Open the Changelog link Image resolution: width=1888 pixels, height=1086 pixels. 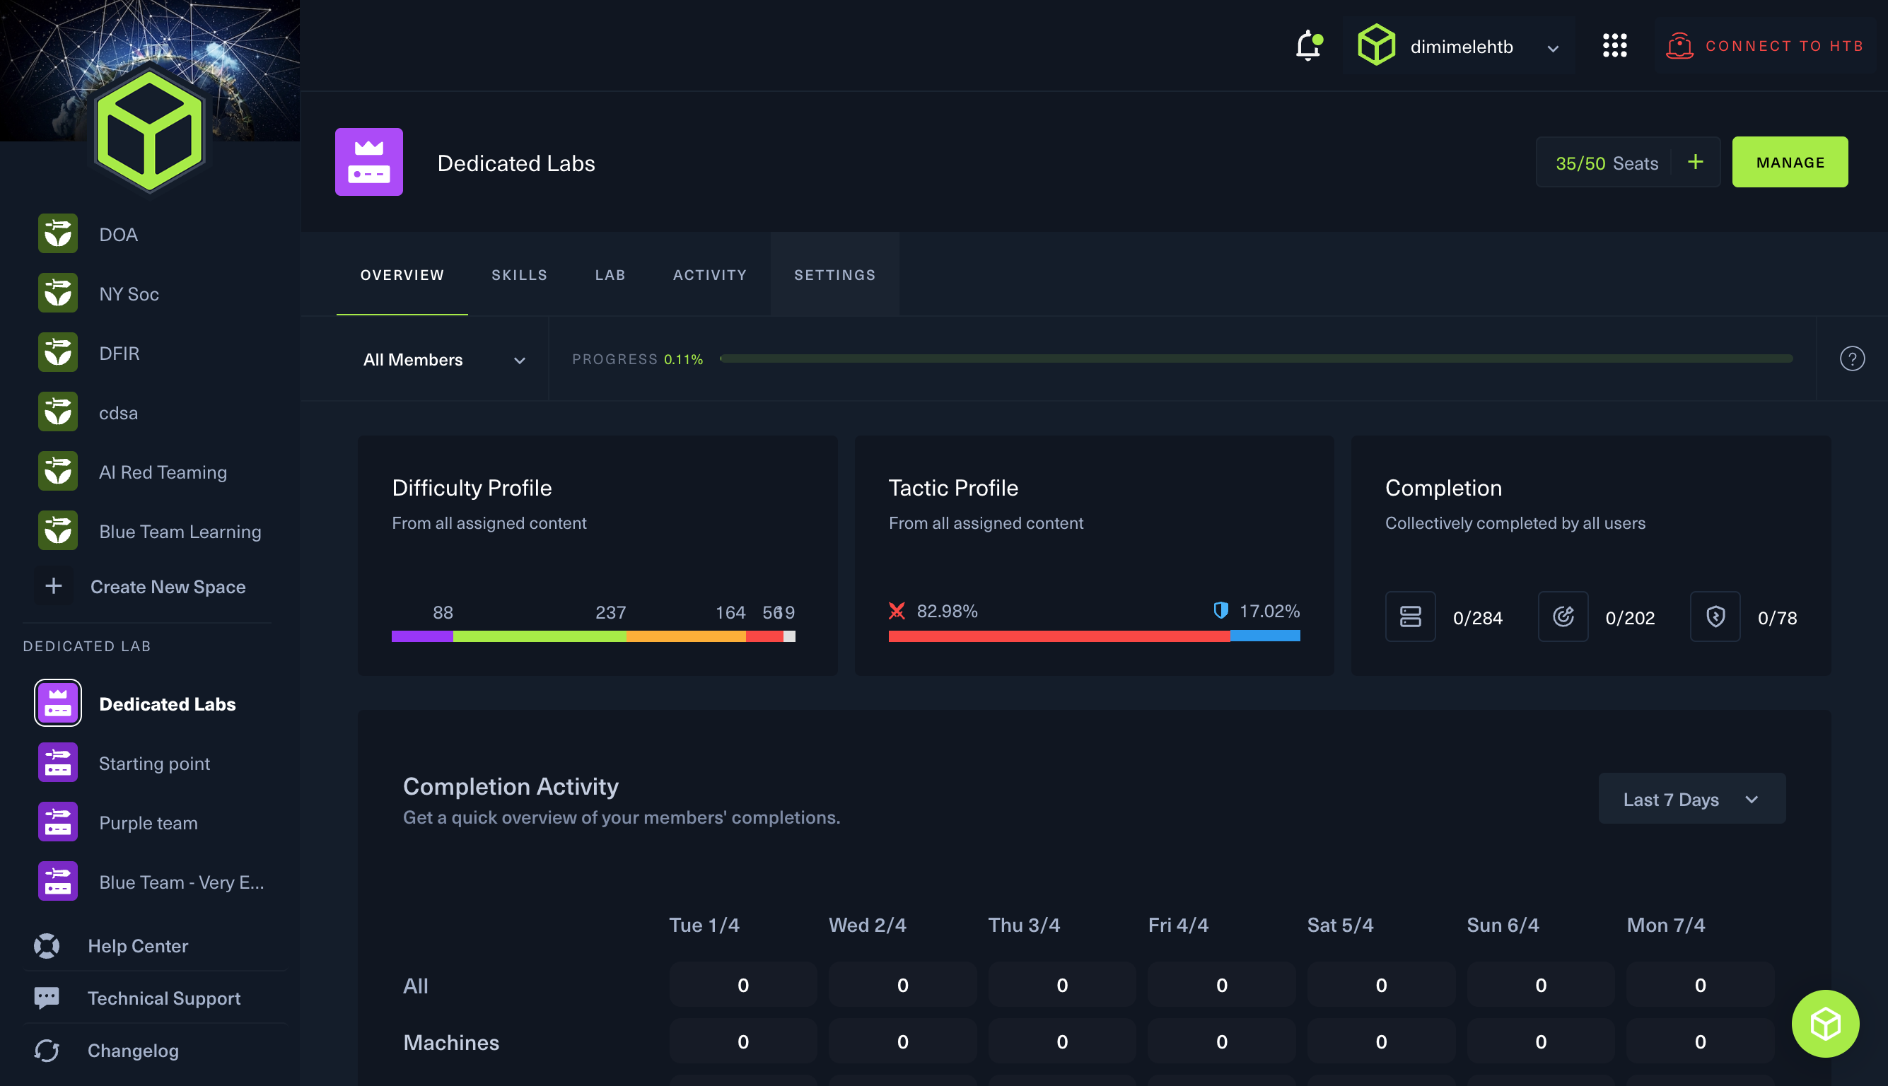coord(133,1050)
